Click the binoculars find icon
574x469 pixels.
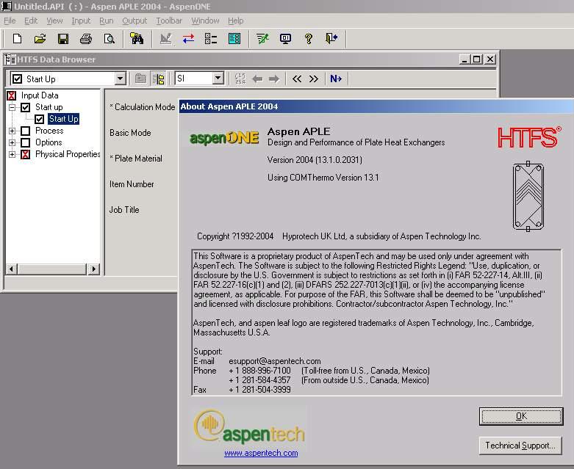coord(137,38)
